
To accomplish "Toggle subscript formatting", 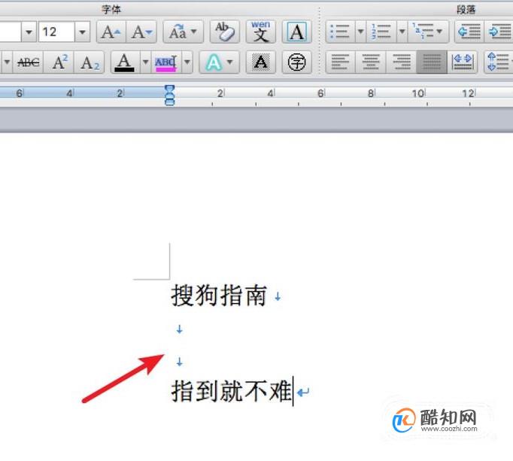I will pos(90,62).
